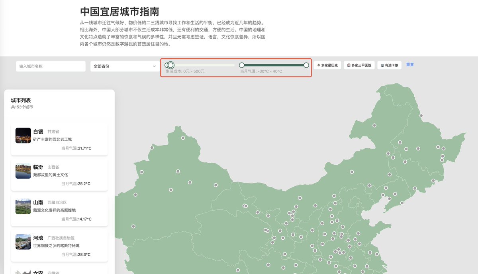Screen dimensions: 478x274
Task: Click the 城市列表 heading
Action: click(x=21, y=100)
